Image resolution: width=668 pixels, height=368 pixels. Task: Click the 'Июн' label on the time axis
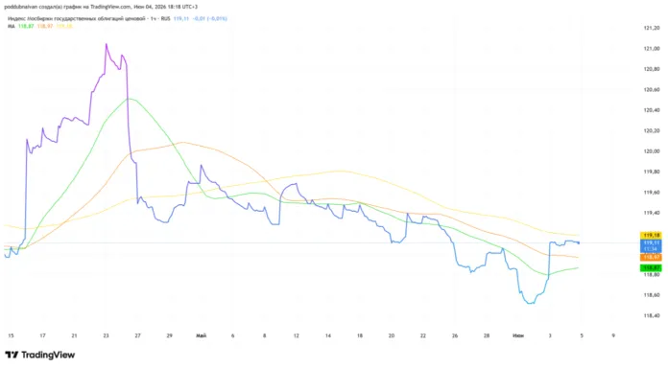(x=518, y=335)
